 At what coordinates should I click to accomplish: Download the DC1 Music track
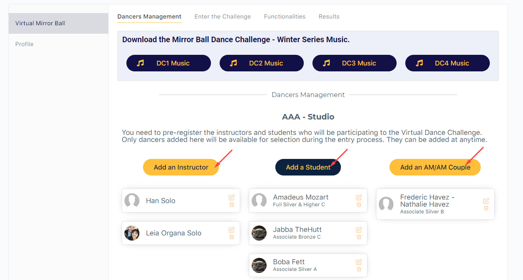[x=169, y=63]
